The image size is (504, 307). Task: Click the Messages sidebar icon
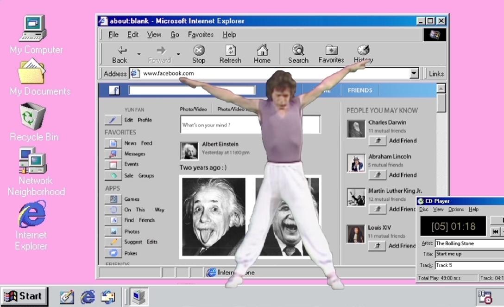click(113, 154)
